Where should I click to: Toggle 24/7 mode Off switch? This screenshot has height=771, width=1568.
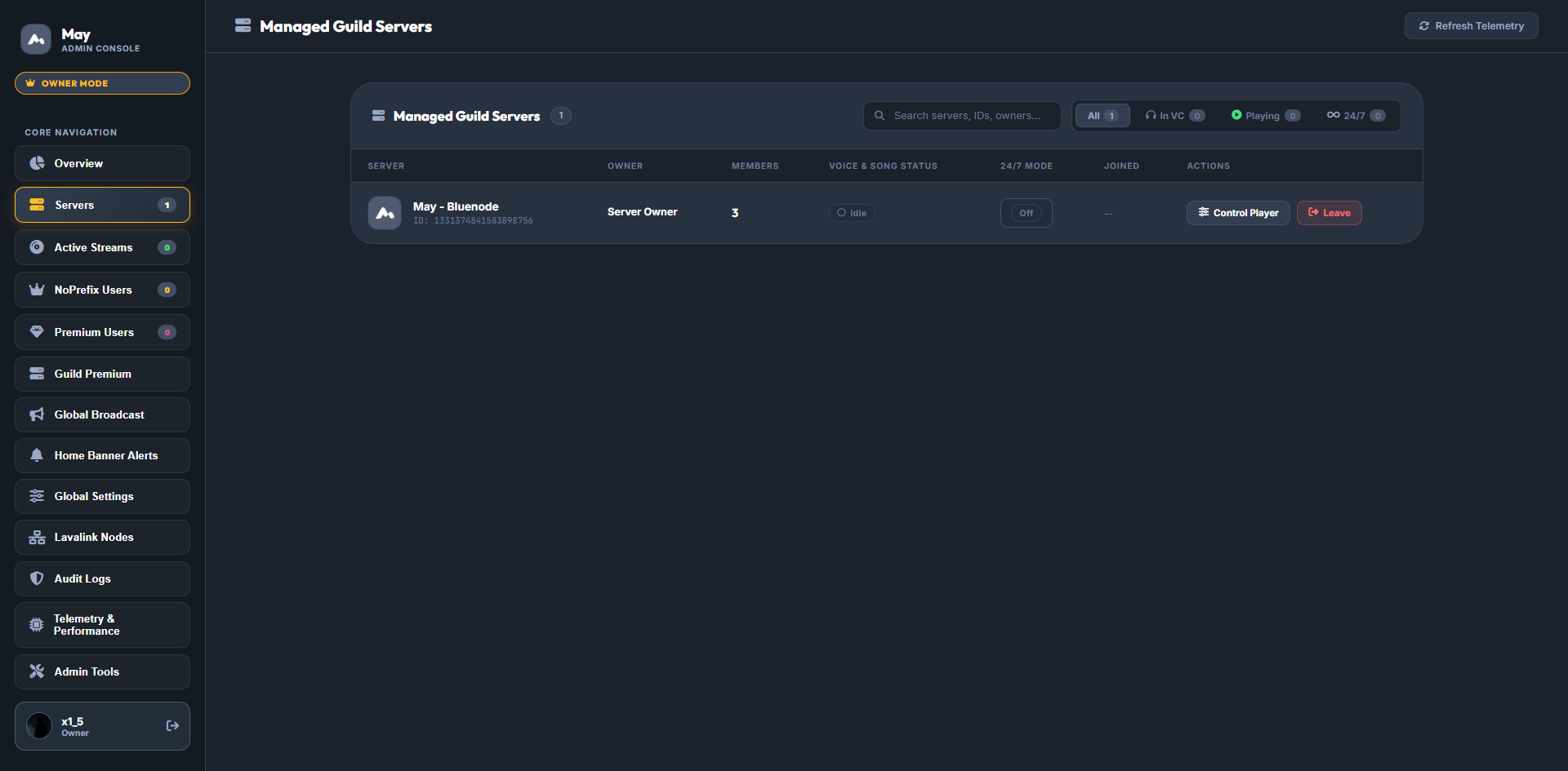click(1027, 213)
